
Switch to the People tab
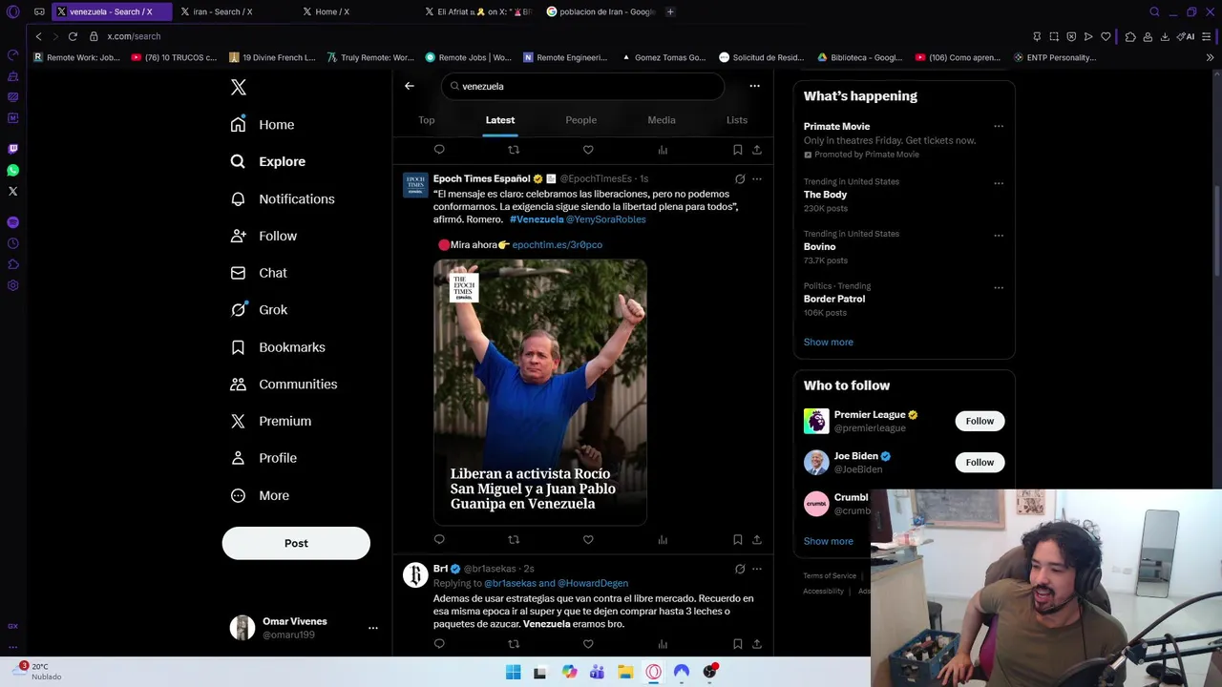(x=580, y=120)
